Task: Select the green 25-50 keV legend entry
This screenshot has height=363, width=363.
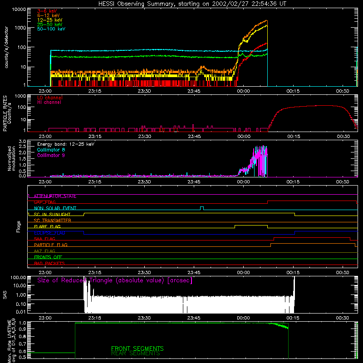Action: click(x=50, y=25)
